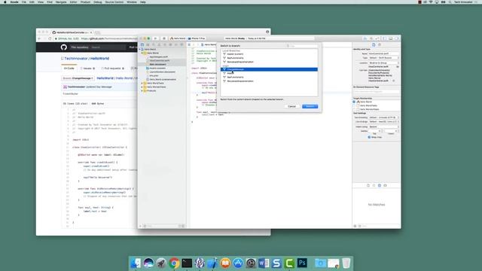Show the Xcode project navigator icon

click(x=142, y=45)
